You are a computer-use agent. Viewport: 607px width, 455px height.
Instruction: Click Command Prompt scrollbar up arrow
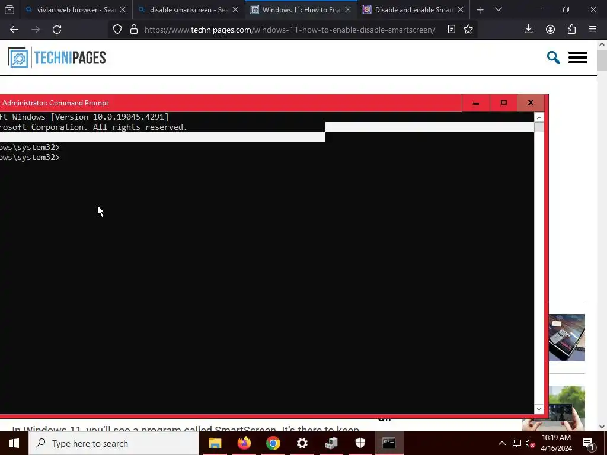539,117
